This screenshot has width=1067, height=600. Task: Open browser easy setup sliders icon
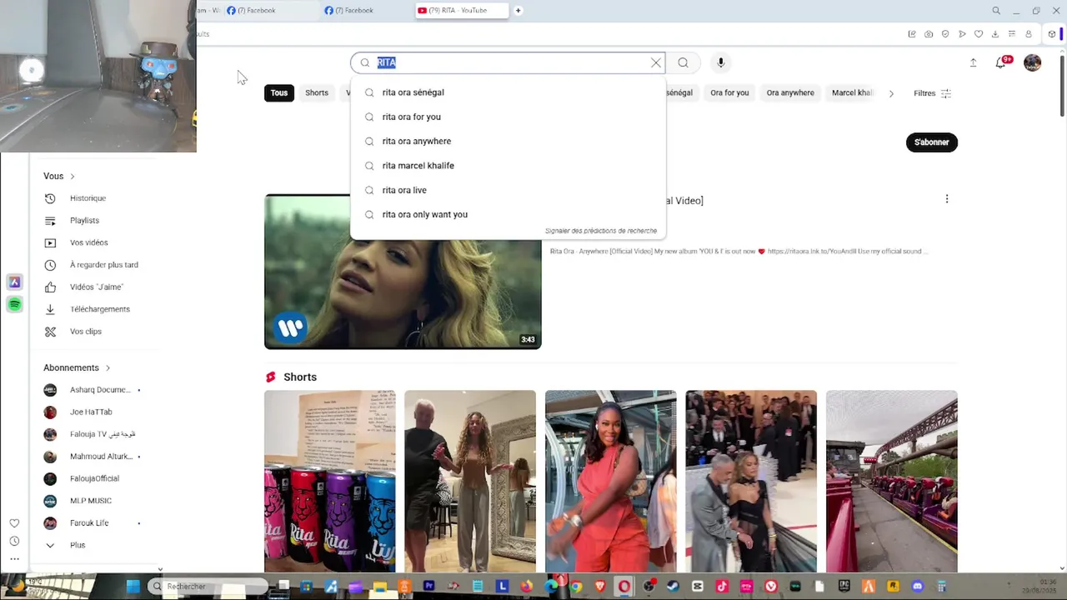tap(1012, 34)
